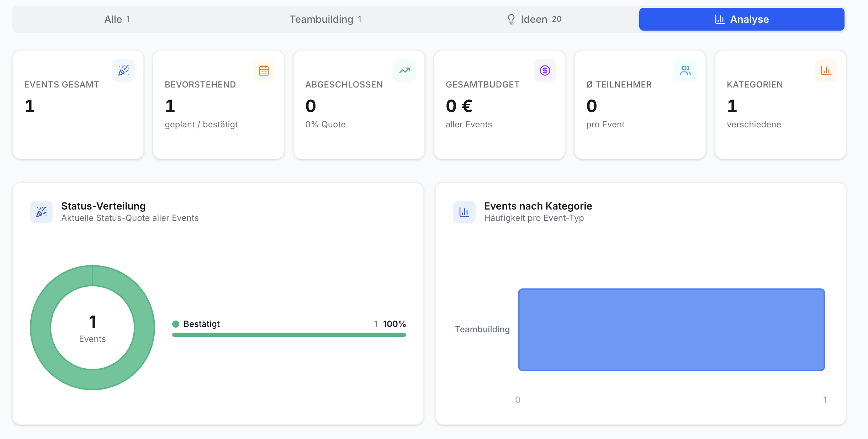Select the Ideen tab
868x439 pixels.
tap(534, 19)
